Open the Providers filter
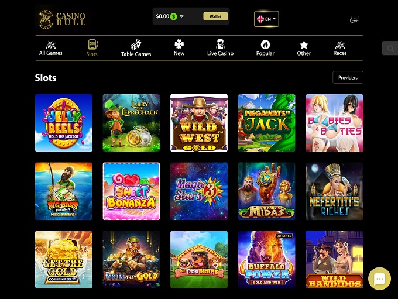Viewport: 398px width, 299px height. coord(348,77)
